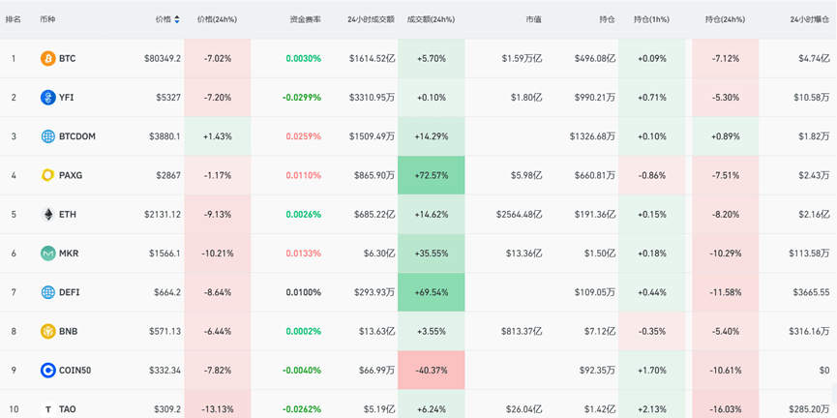Click the DEFI globe icon
This screenshot has height=418, width=837.
tap(47, 292)
